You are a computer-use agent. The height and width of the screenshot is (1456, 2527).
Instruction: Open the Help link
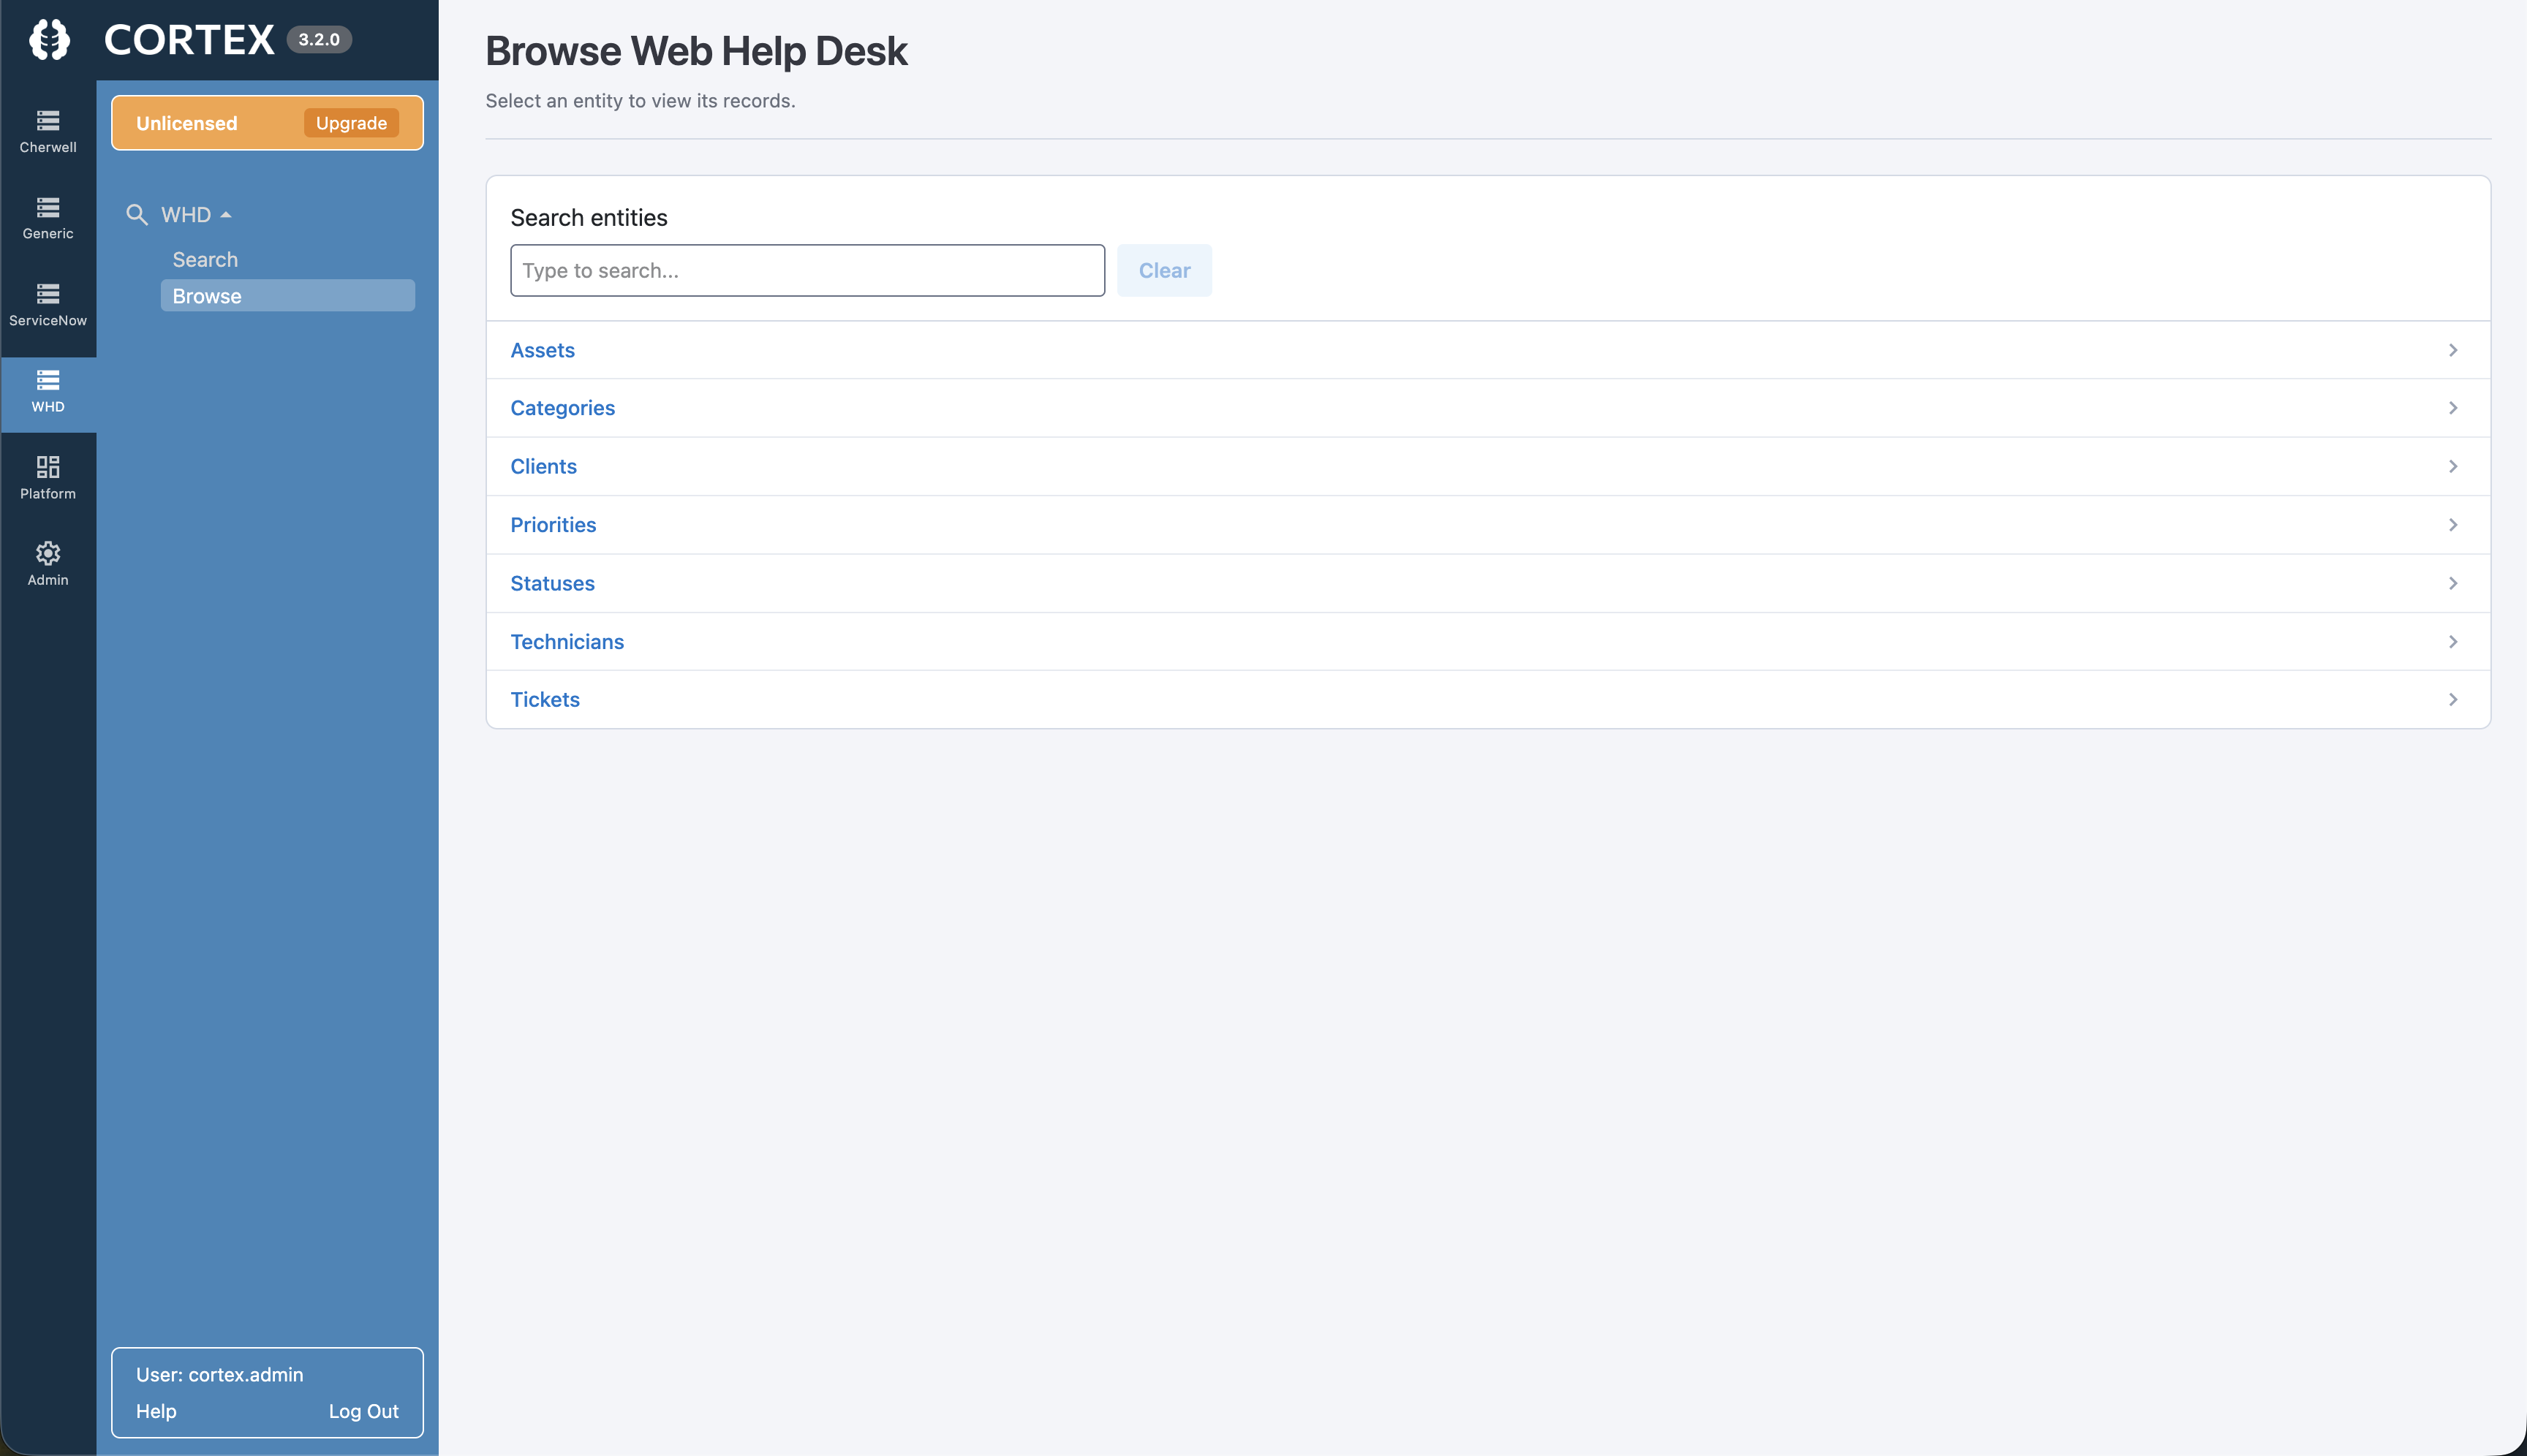[x=156, y=1411]
